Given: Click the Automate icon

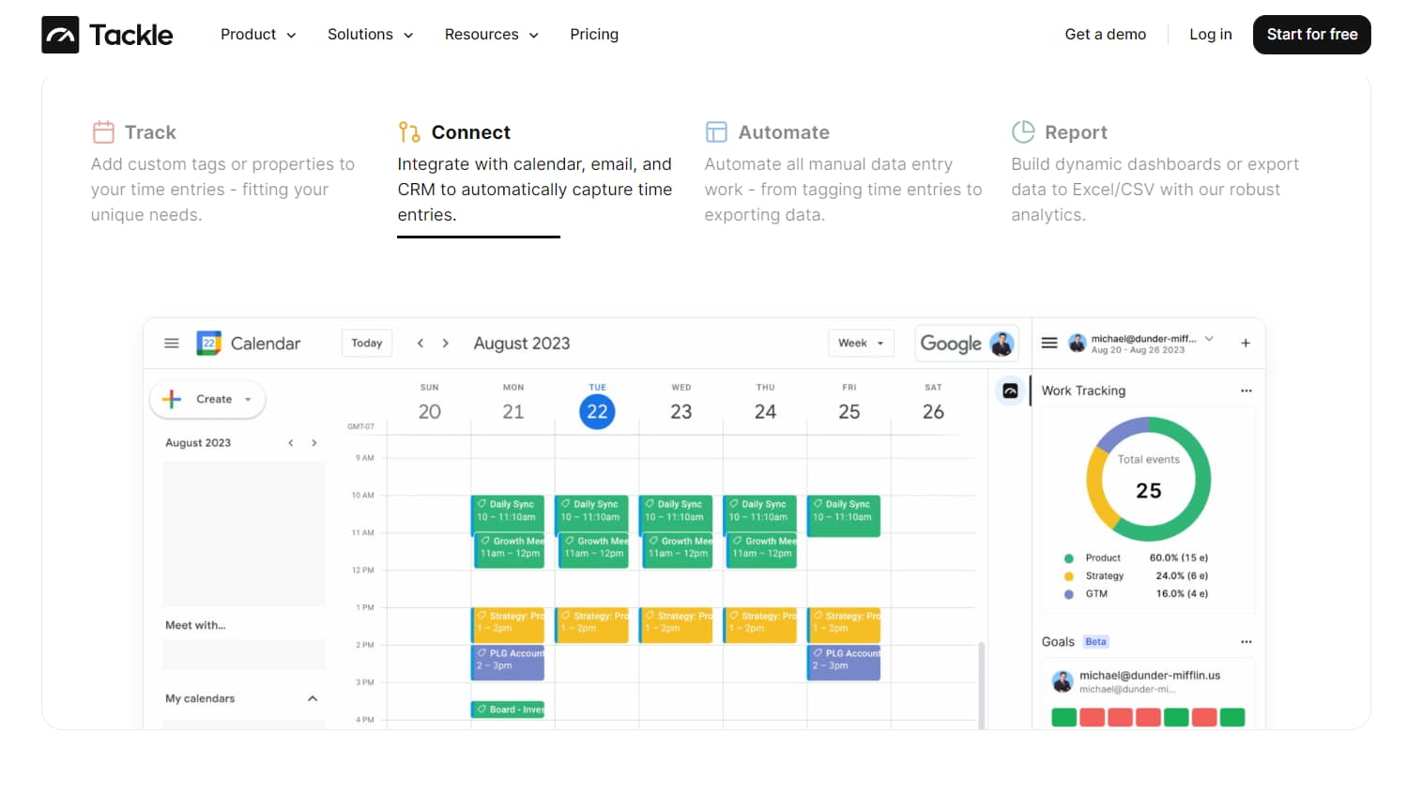Looking at the screenshot, I should [x=716, y=131].
